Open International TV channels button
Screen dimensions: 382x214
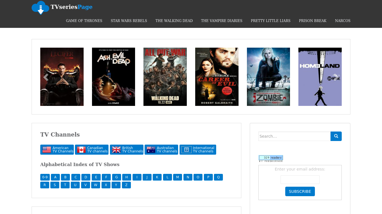coord(198,150)
